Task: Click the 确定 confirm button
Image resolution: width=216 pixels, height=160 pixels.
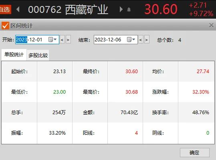Action: pos(195,152)
